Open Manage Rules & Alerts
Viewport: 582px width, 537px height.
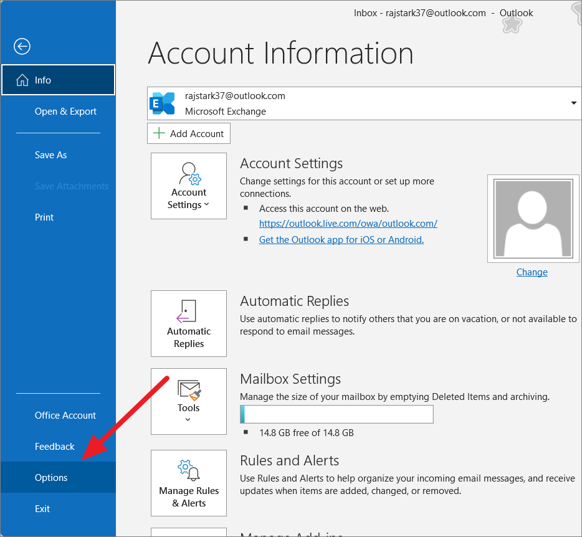tap(189, 483)
